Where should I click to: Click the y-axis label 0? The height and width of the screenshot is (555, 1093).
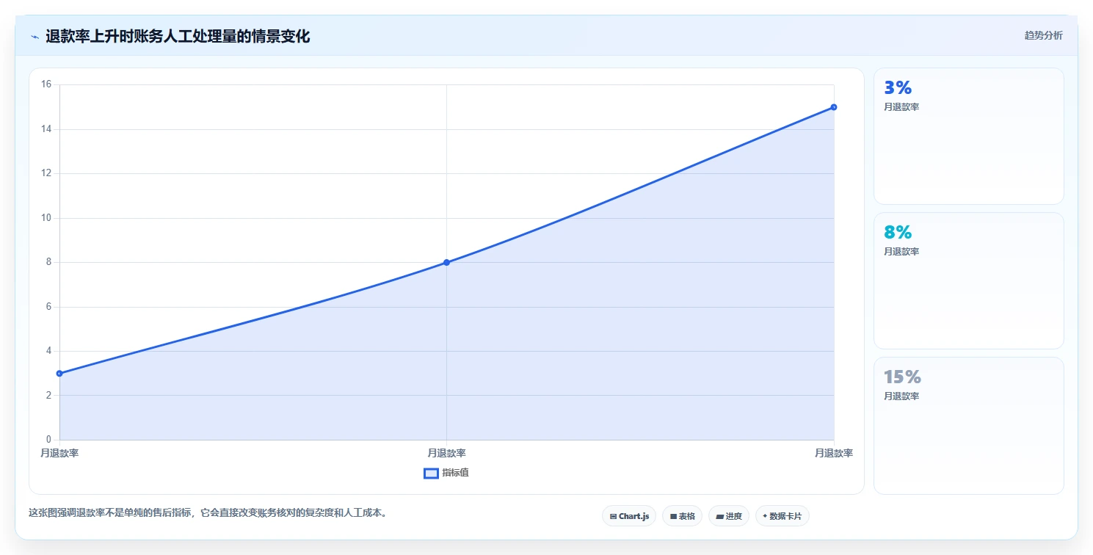click(48, 440)
